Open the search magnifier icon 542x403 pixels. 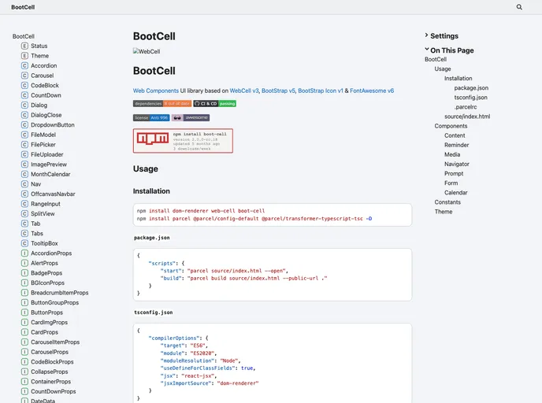[519, 7]
